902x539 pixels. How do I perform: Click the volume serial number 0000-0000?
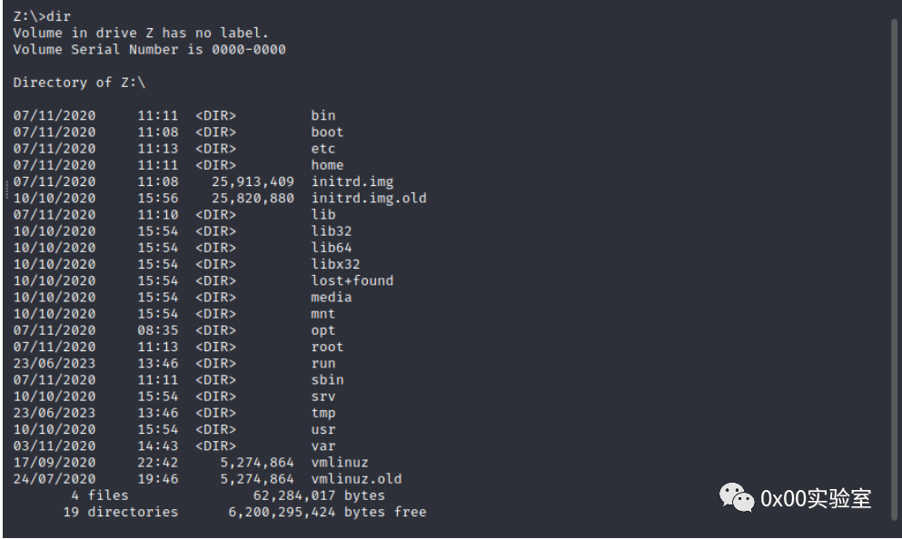(249, 49)
